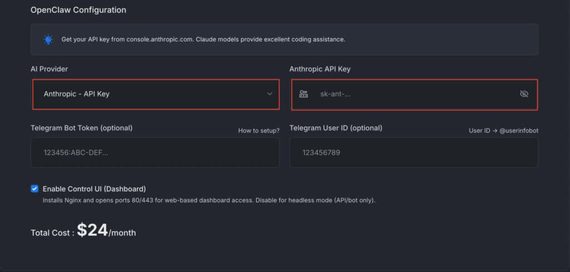Toggle API key visibility eye icon

(523, 94)
